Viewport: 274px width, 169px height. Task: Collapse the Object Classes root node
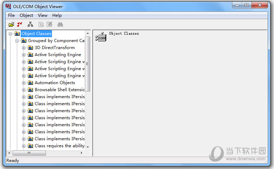point(10,34)
